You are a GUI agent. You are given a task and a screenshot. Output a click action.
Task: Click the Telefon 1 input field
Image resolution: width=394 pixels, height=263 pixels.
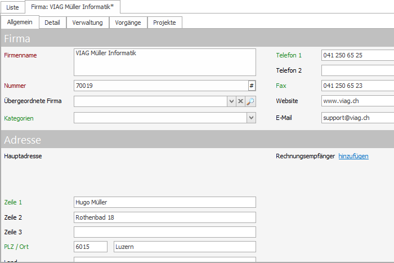(357, 55)
